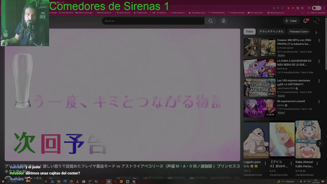Open title 'Mi experiencia Lunacid'

(x=291, y=101)
